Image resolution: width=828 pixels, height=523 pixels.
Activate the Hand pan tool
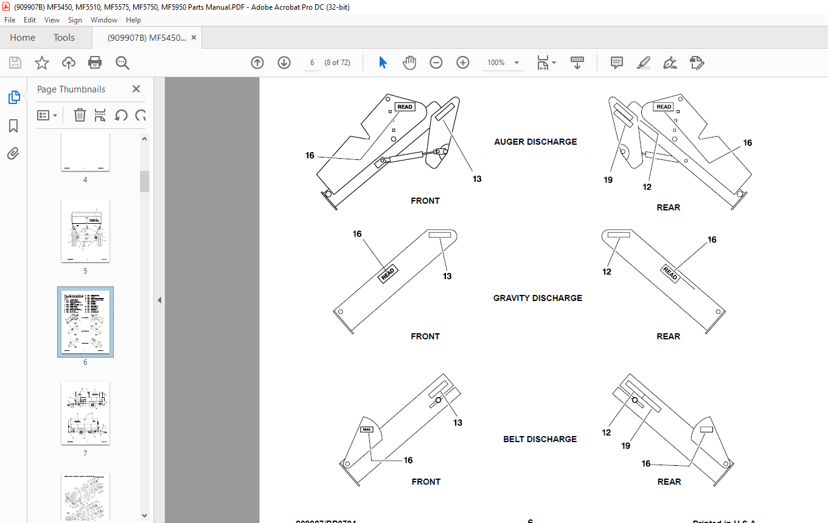click(409, 63)
